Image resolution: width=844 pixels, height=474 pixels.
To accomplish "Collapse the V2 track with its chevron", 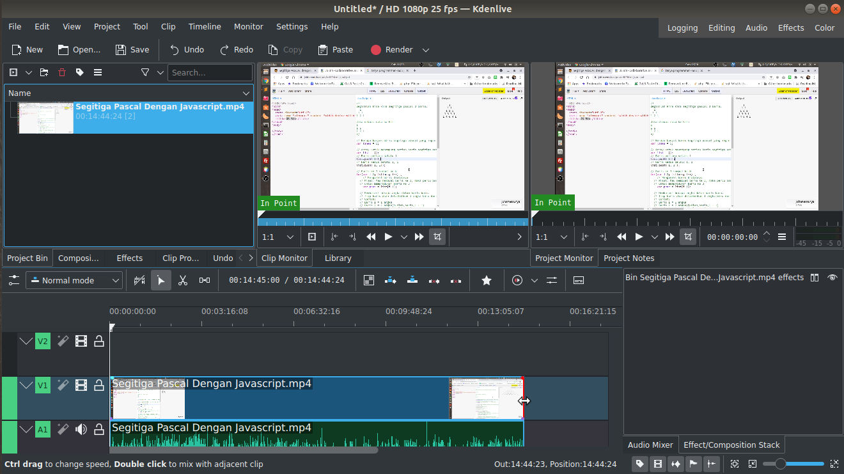I will [x=26, y=341].
